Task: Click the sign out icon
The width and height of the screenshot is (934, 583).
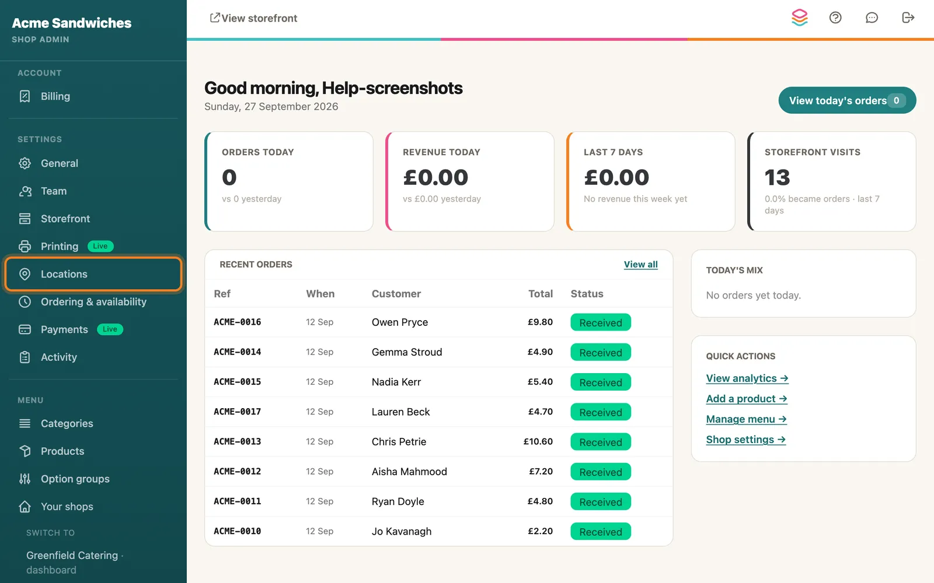Action: tap(908, 17)
